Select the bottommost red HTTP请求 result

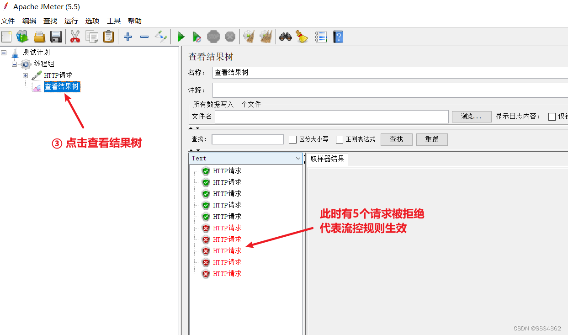coord(227,274)
